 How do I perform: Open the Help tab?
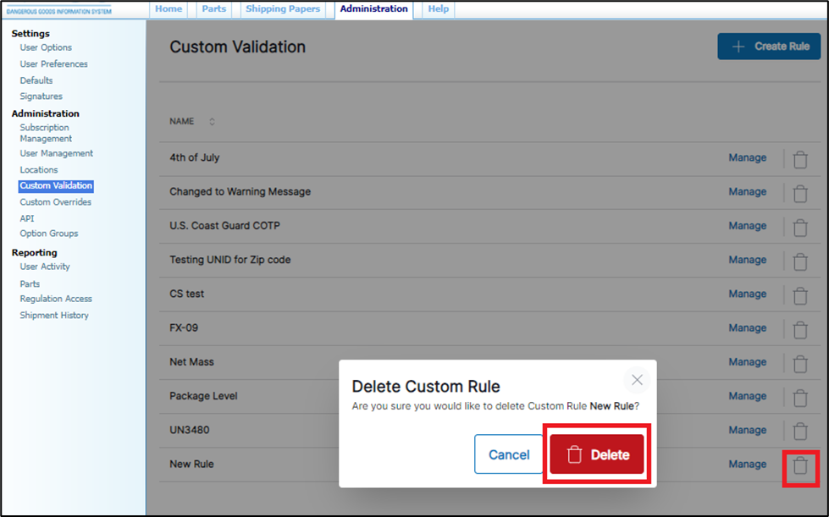point(438,9)
